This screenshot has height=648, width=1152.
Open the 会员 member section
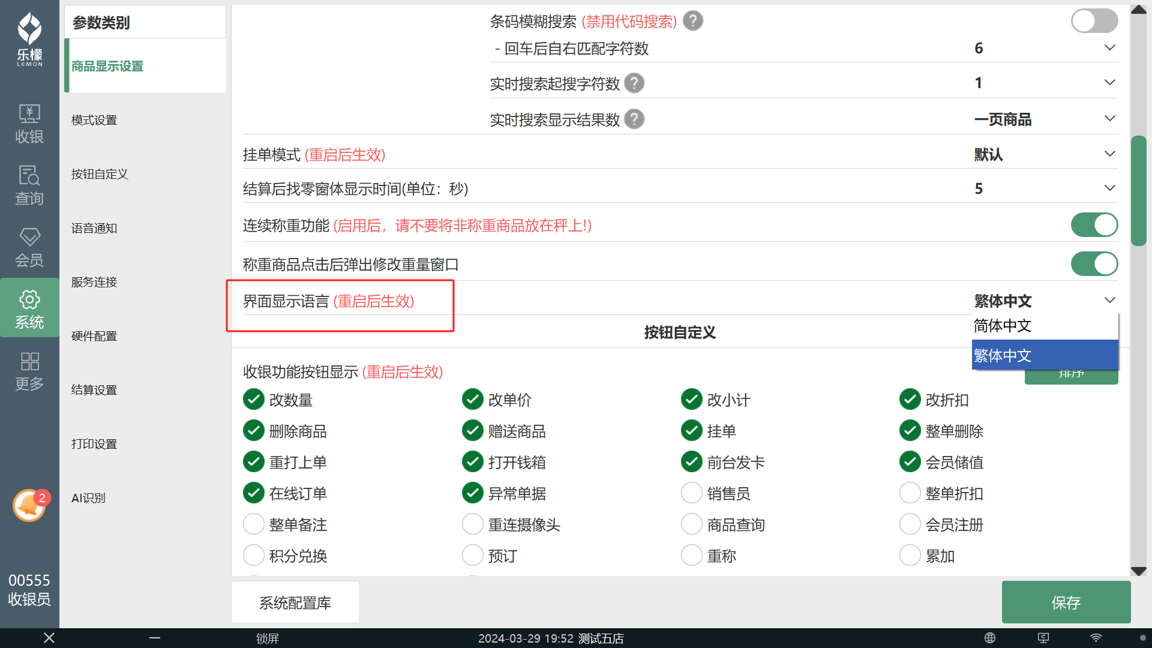29,247
